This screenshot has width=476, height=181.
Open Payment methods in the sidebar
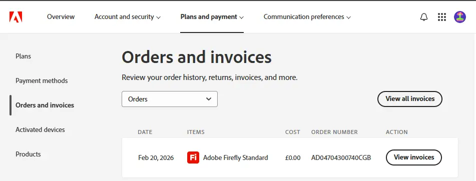tap(42, 80)
